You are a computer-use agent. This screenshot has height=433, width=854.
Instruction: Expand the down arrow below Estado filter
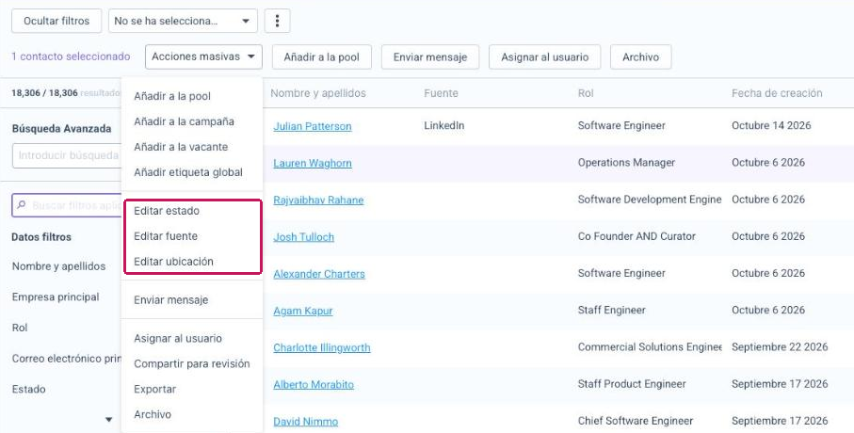click(108, 420)
